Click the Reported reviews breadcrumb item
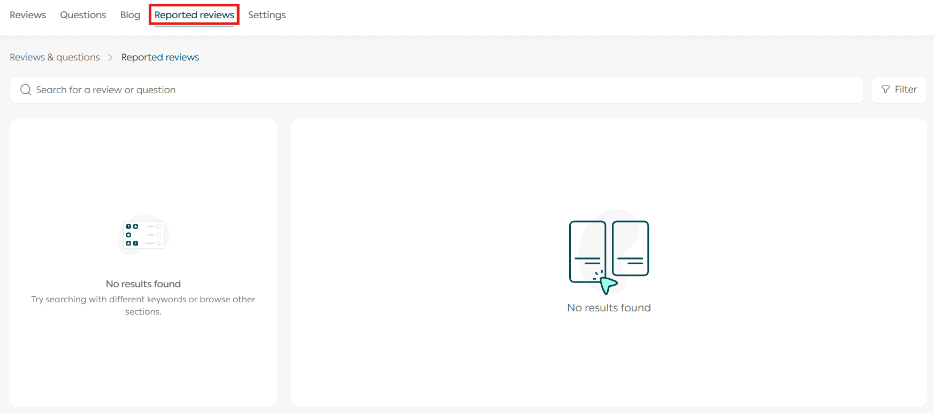 pyautogui.click(x=160, y=57)
